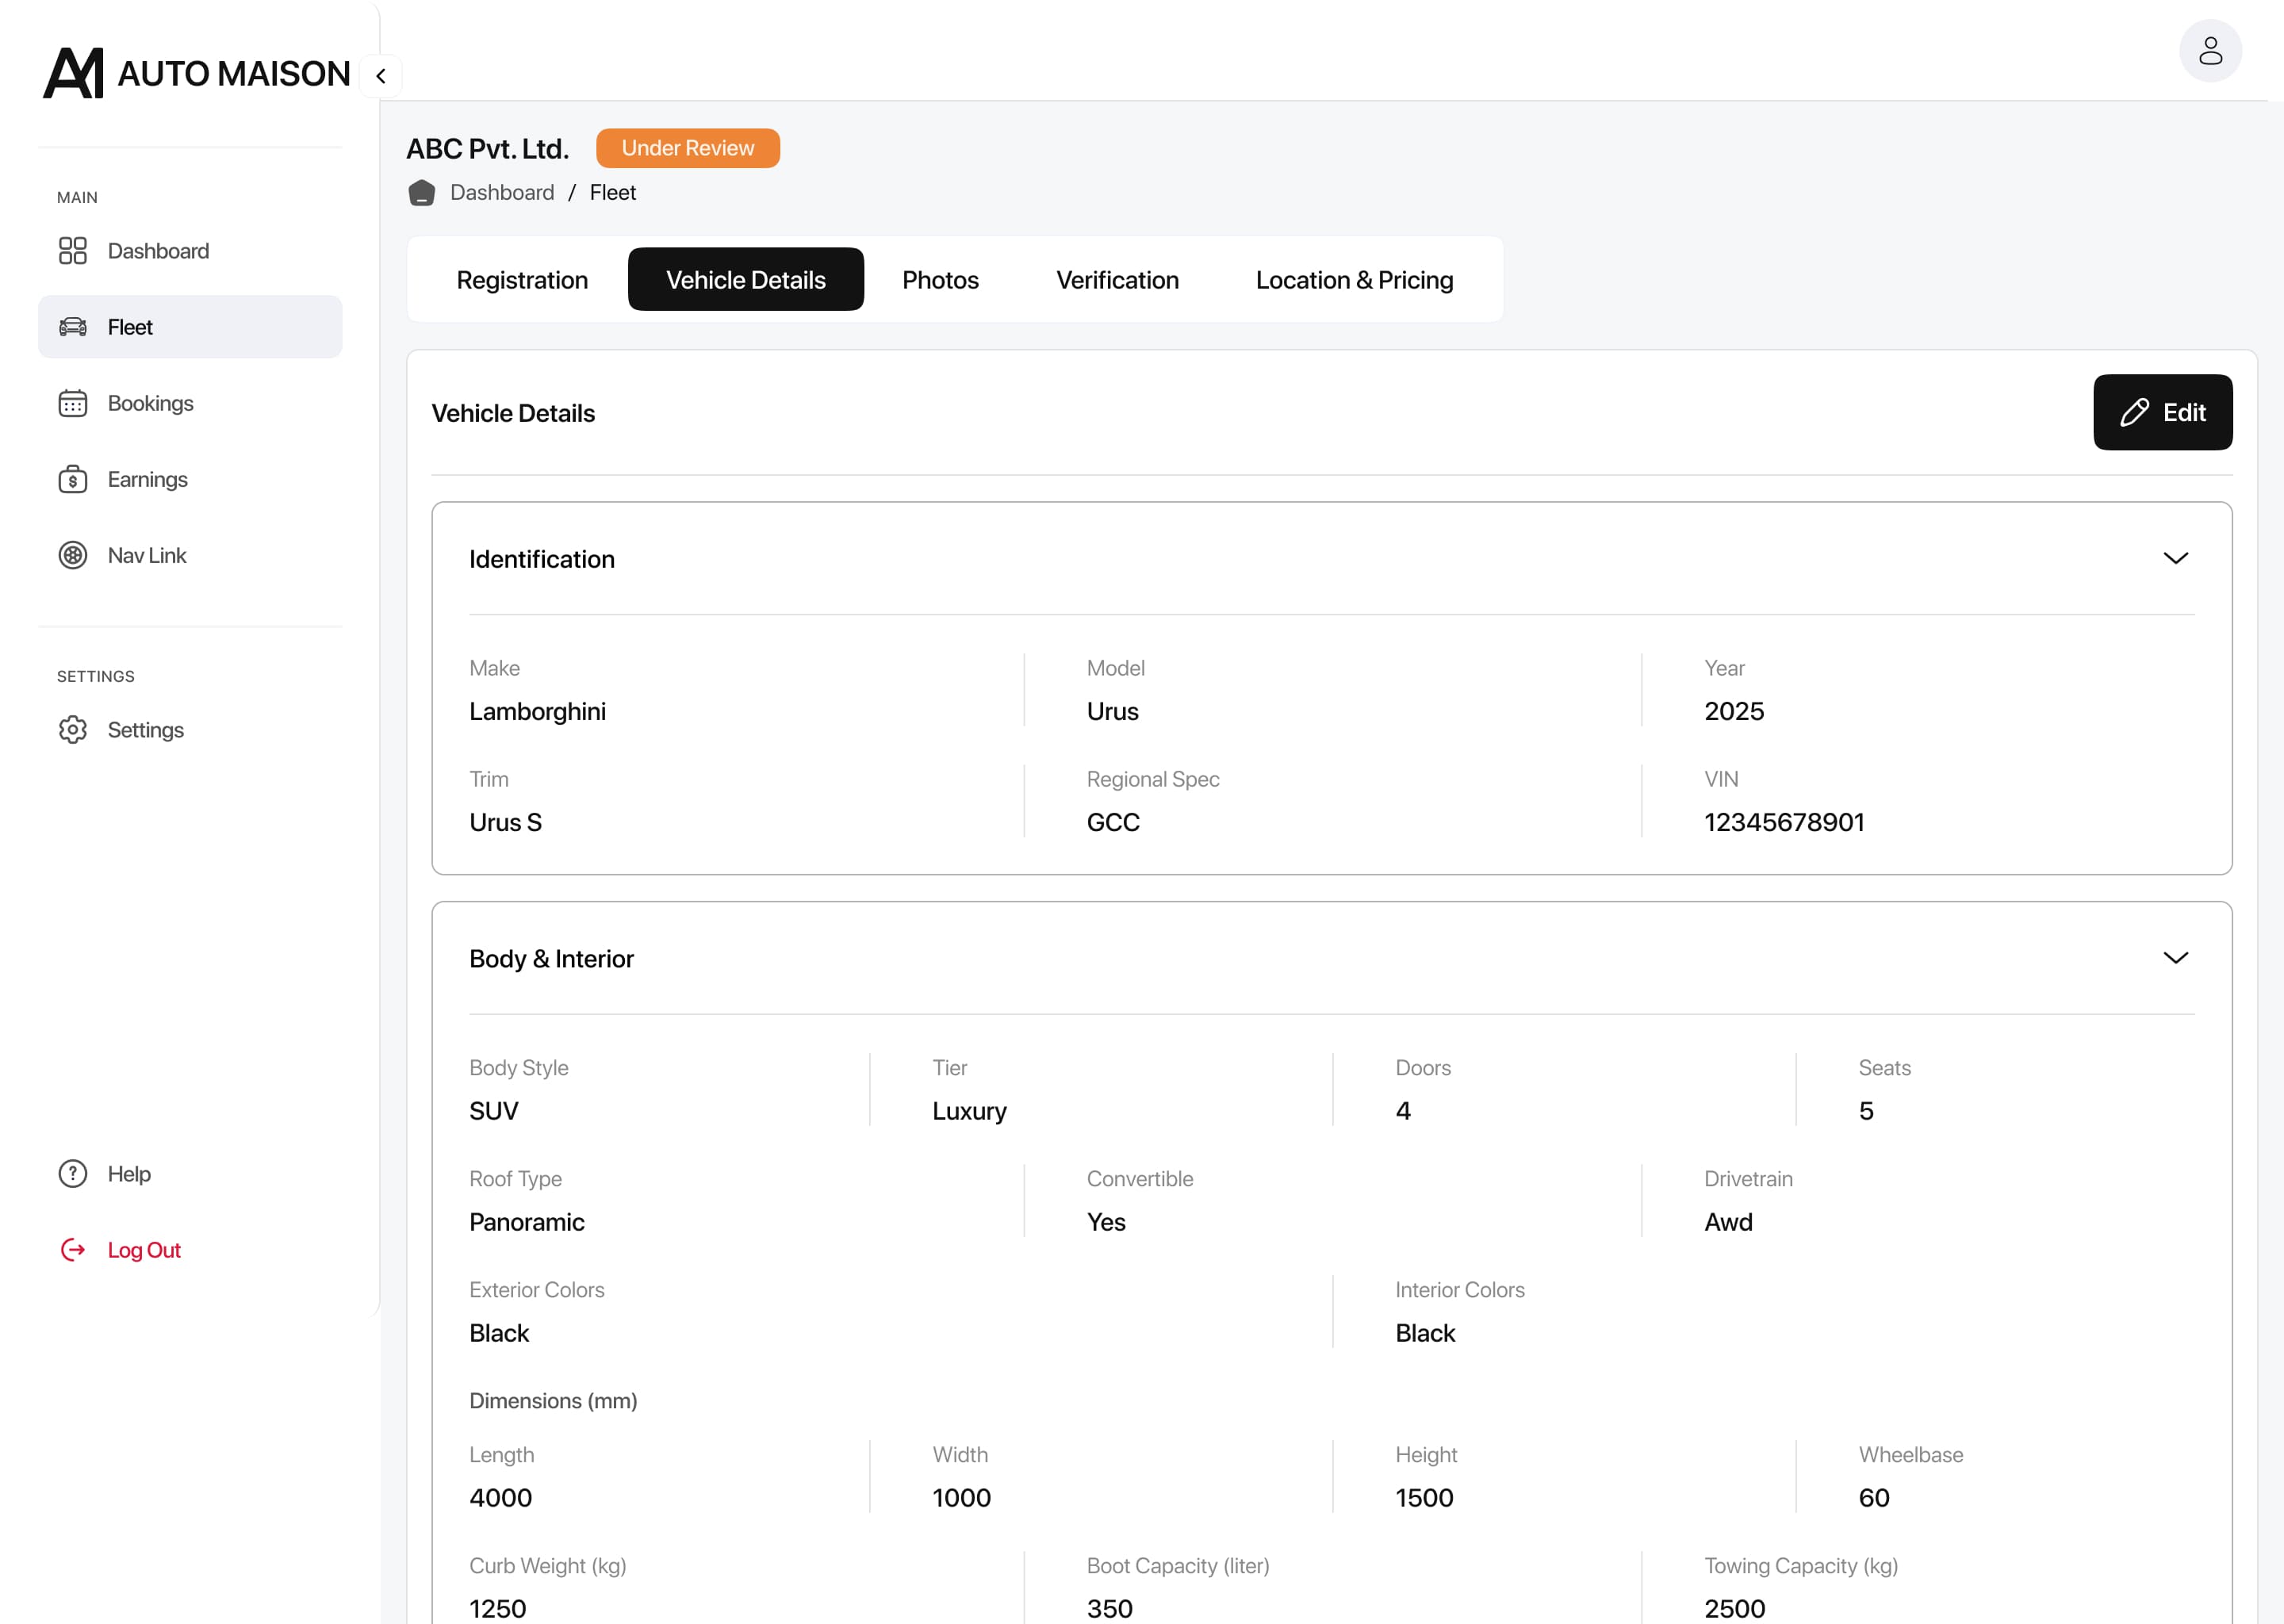Click the user profile avatar icon
This screenshot has width=2284, height=1624.
click(x=2209, y=51)
